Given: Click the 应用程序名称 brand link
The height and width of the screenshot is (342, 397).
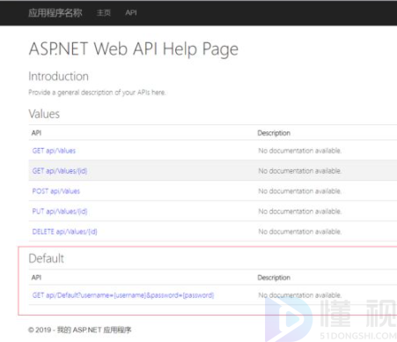Looking at the screenshot, I should pyautogui.click(x=55, y=13).
